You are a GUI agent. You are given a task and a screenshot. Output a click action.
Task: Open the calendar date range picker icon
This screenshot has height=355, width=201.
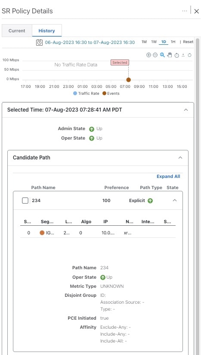39,42
